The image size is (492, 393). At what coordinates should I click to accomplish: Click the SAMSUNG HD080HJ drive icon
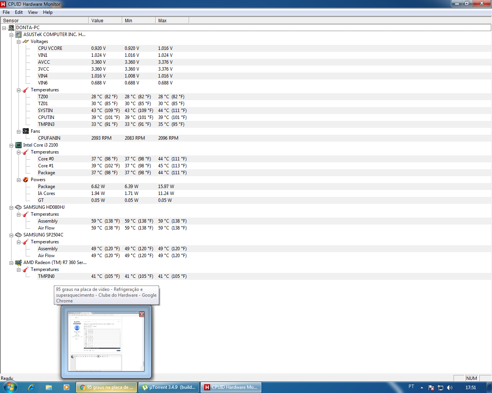[x=18, y=207]
